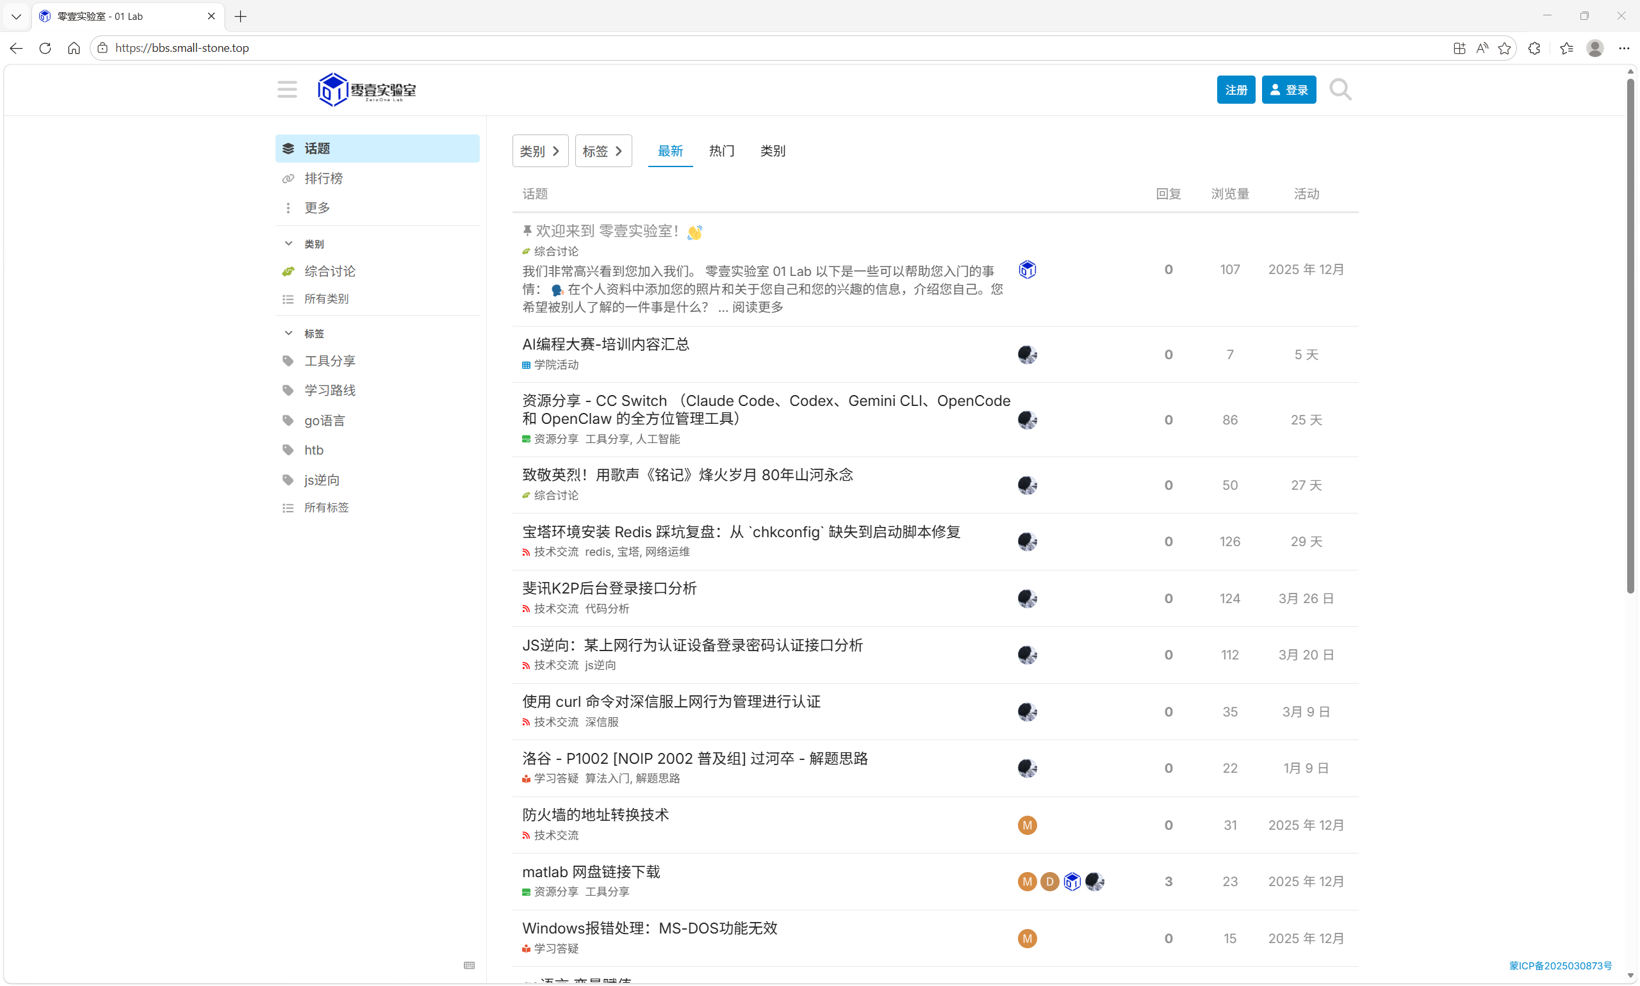Open poster avatar on AI编程大赛 topic
The height and width of the screenshot is (986, 1640).
coord(1027,354)
